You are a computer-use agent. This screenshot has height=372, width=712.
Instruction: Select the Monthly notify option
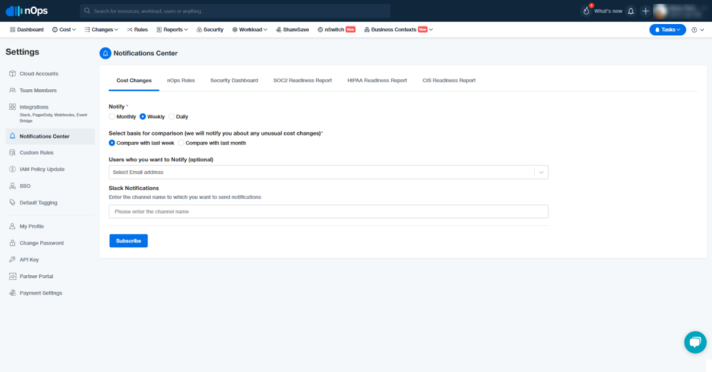click(x=112, y=117)
